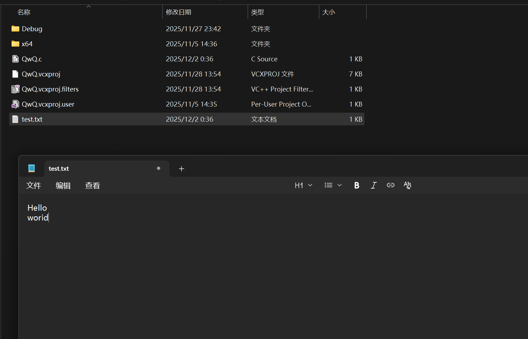Screen dimensions: 528x339
Task: Click the QwQ.vcxproj file icon
Action: [15, 74]
